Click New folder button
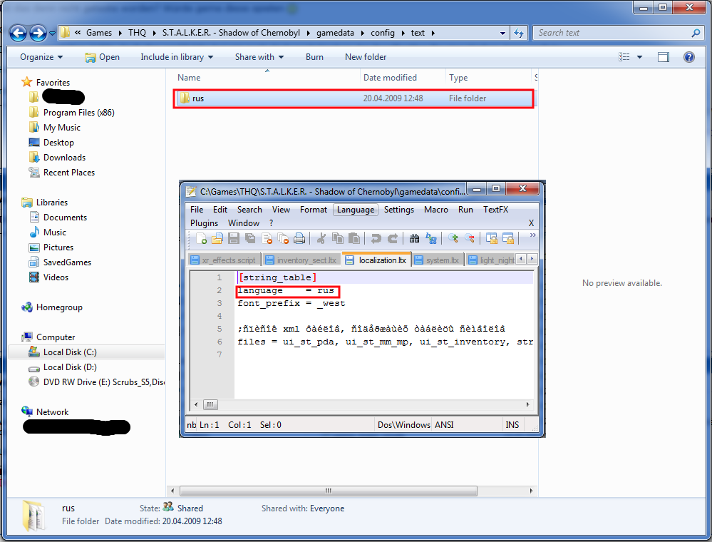Image resolution: width=712 pixels, height=542 pixels. [x=366, y=57]
